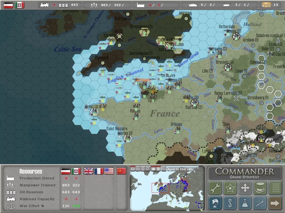Click the "Railroad Capacity" label
285x213 pixels.
pos(37,199)
